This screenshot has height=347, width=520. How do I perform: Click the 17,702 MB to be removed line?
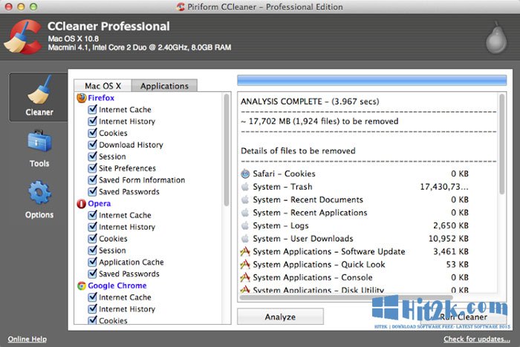tap(319, 121)
